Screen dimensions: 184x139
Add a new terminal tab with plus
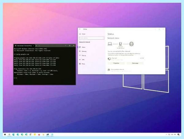tap(36, 46)
